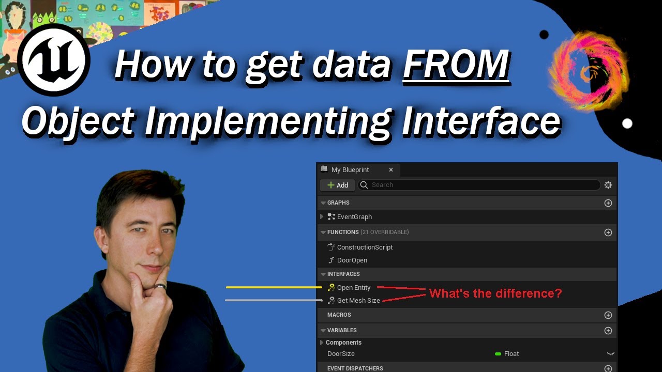Image resolution: width=662 pixels, height=372 pixels.
Task: Collapse the INTERFACES section
Action: pyautogui.click(x=323, y=274)
